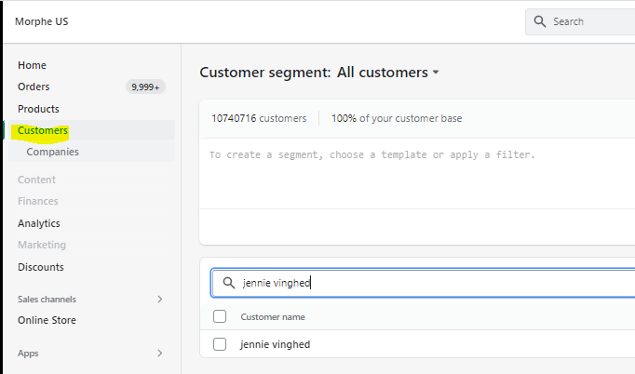Click the customer search input field
The height and width of the screenshot is (374, 635).
click(x=428, y=283)
